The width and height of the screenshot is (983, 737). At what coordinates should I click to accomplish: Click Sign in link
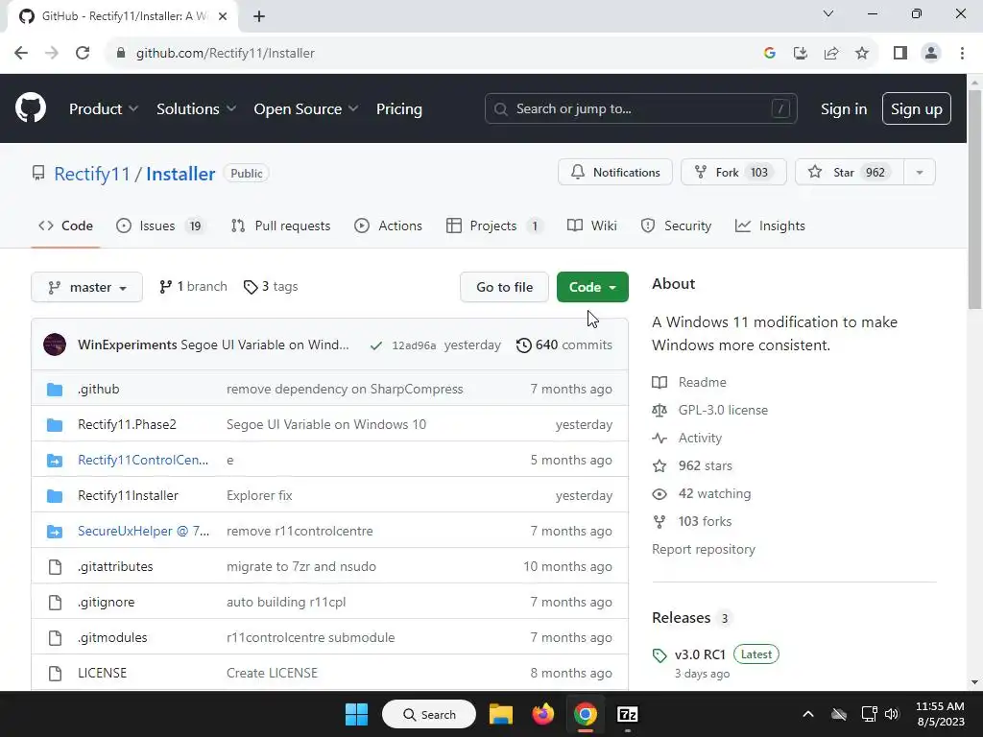[x=844, y=109]
